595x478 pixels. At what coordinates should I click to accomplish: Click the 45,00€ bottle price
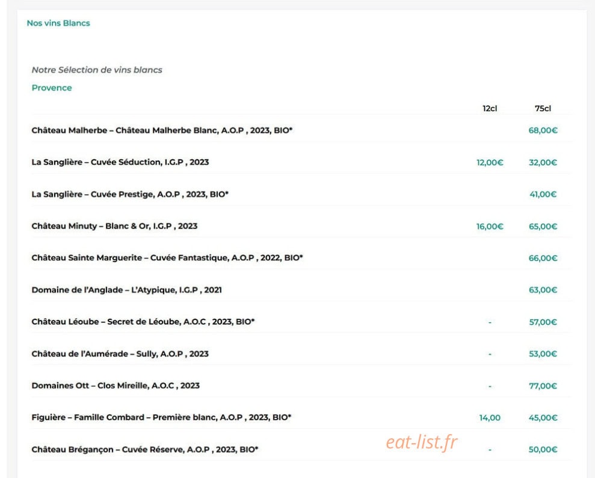543,418
